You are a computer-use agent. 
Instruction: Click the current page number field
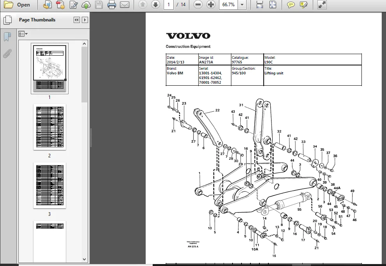pos(169,5)
